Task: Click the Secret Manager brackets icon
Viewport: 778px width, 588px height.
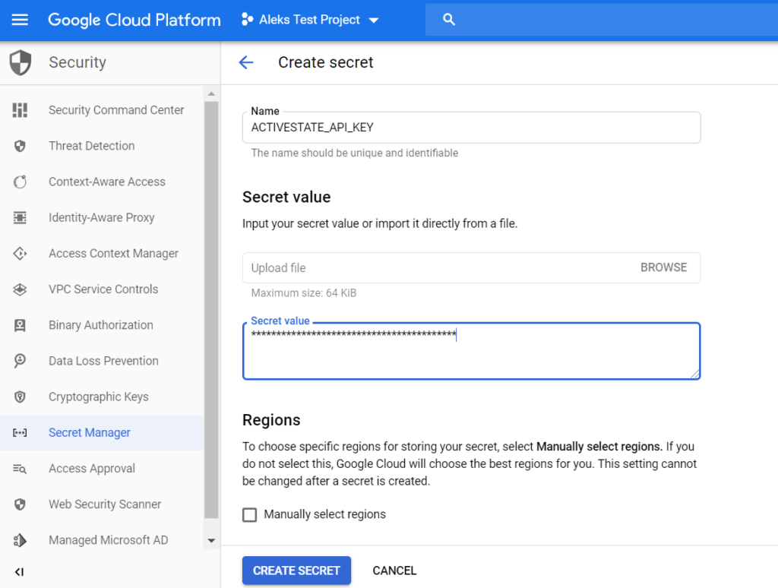Action: 20,433
